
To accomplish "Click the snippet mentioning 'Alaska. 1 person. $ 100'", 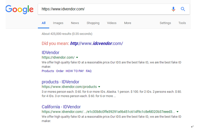I will pyautogui.click(x=111, y=94).
